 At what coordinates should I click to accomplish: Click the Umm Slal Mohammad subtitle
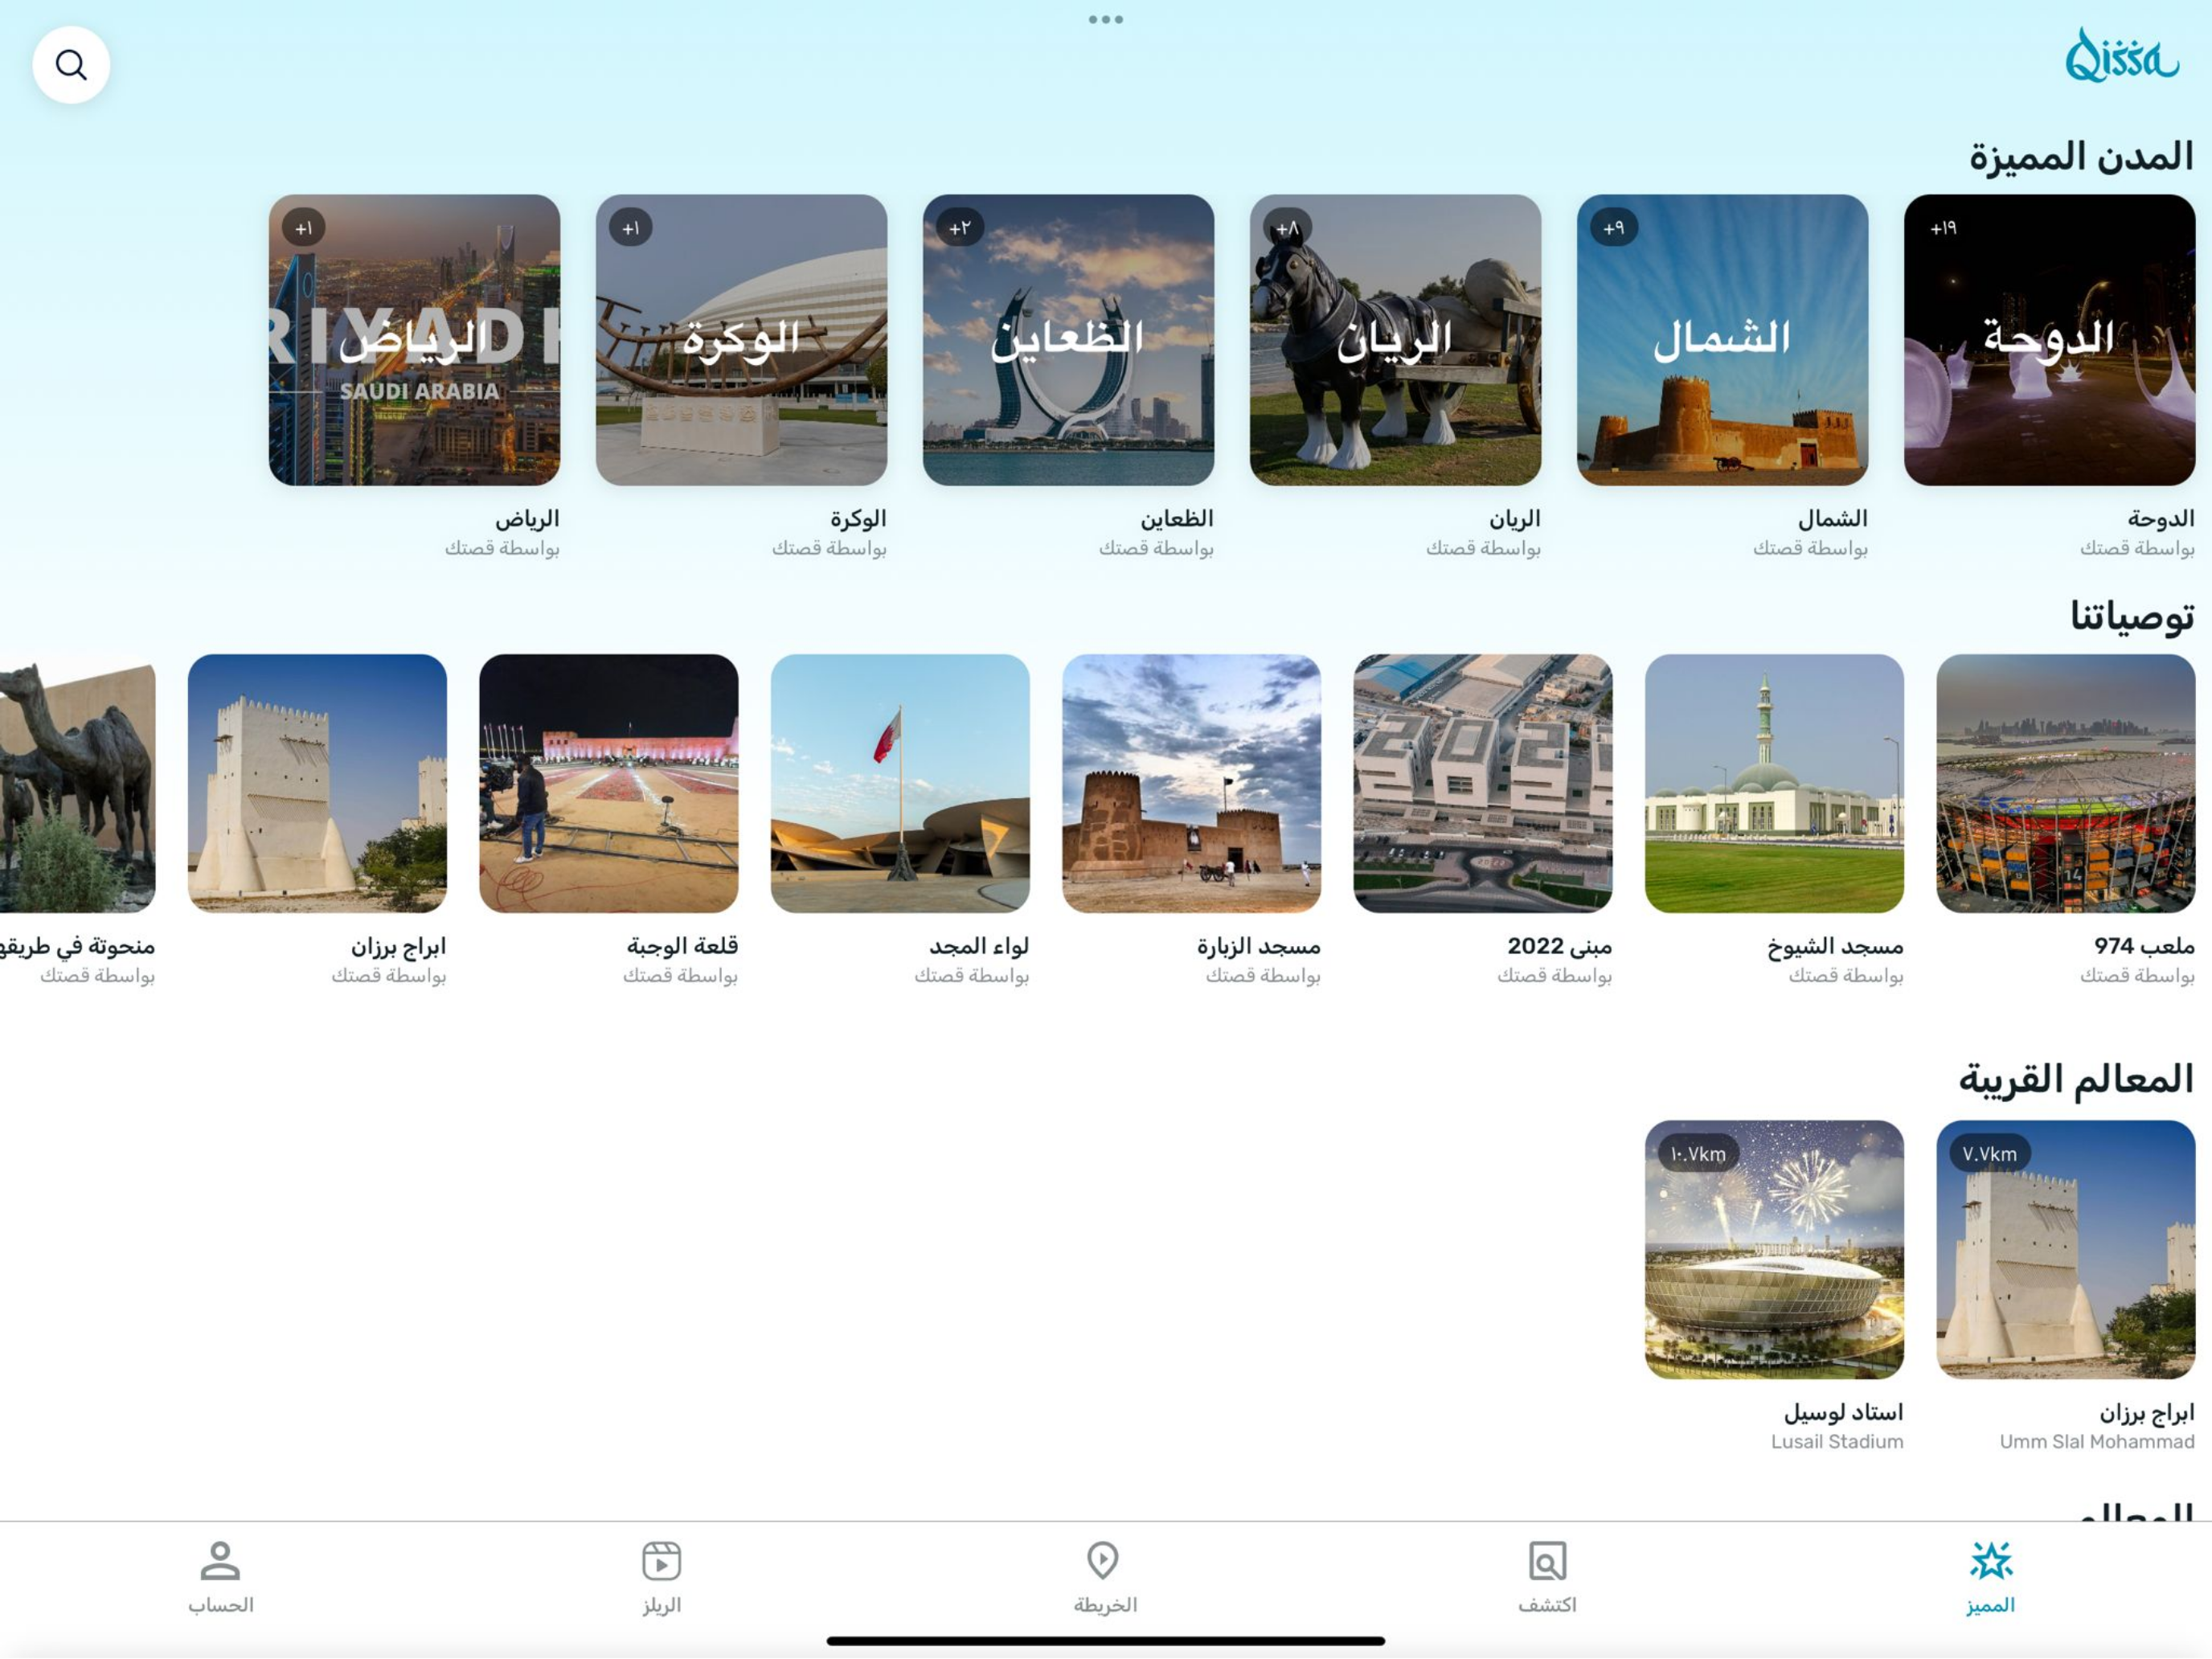(2097, 1442)
